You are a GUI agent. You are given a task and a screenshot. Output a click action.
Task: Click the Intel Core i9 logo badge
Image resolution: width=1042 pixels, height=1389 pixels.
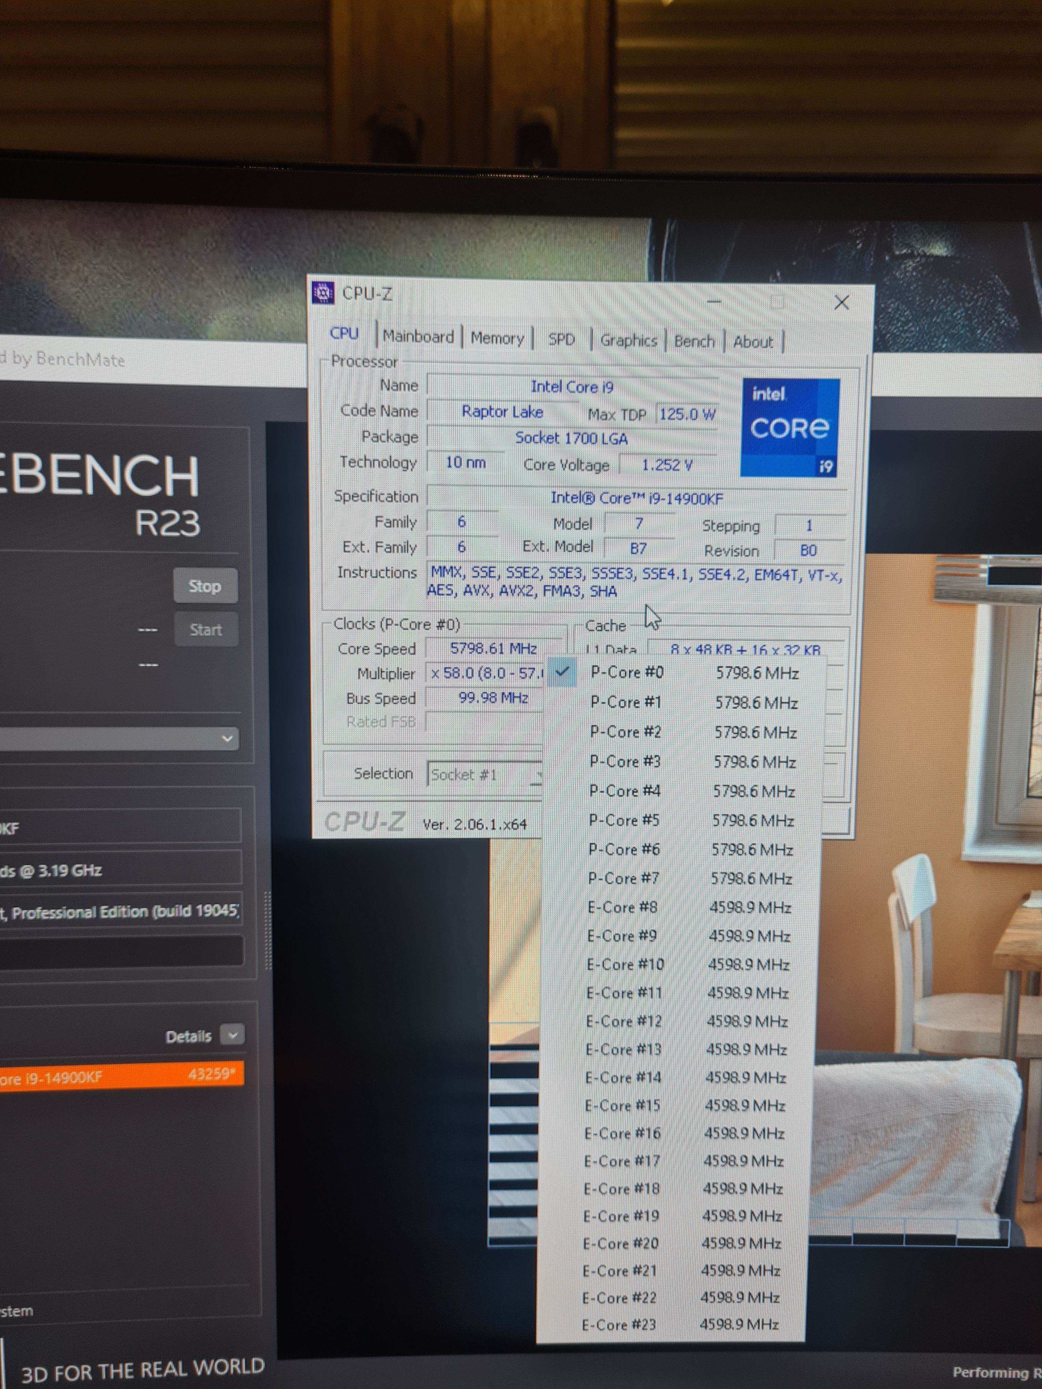click(789, 428)
